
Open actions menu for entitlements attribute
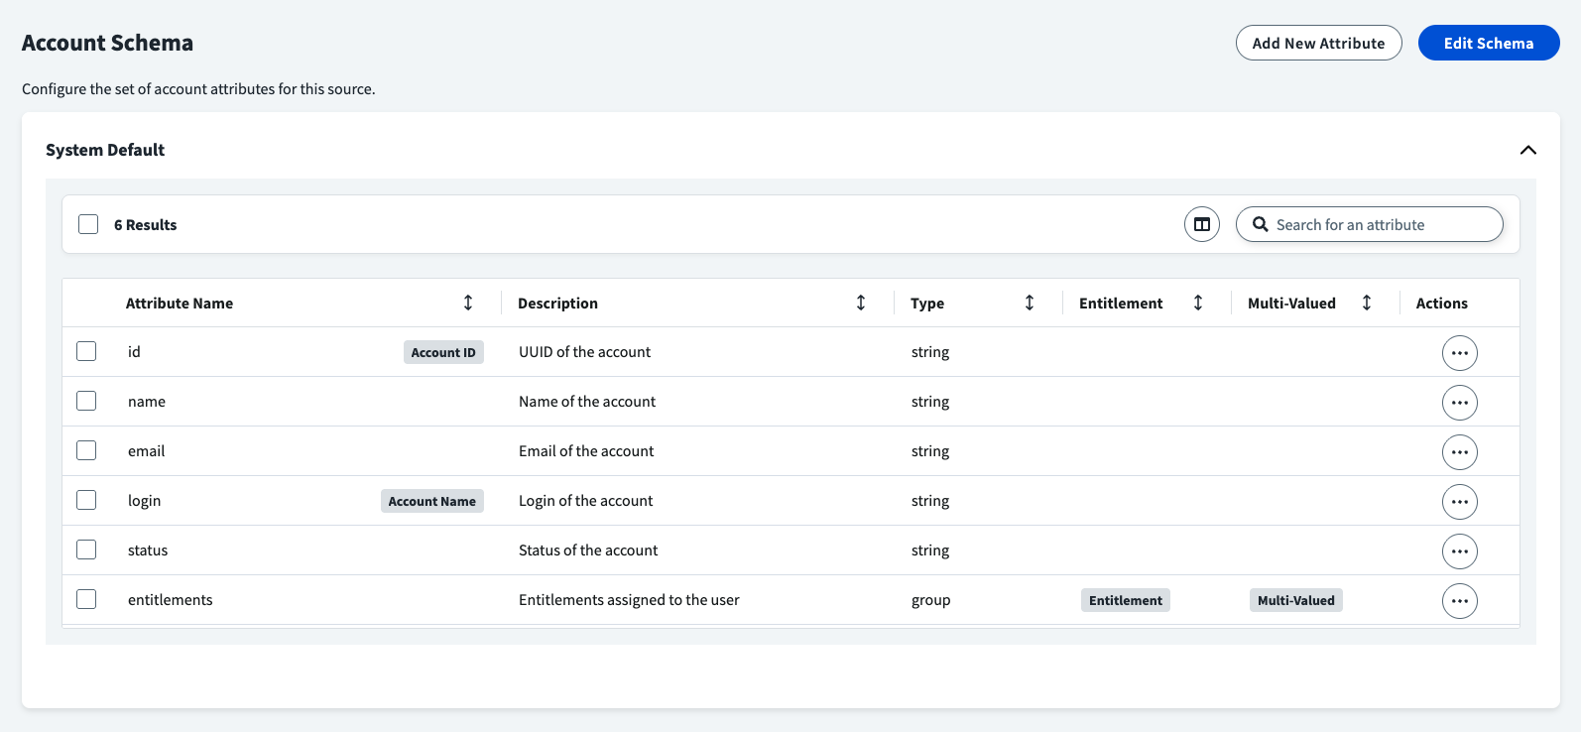click(1459, 601)
